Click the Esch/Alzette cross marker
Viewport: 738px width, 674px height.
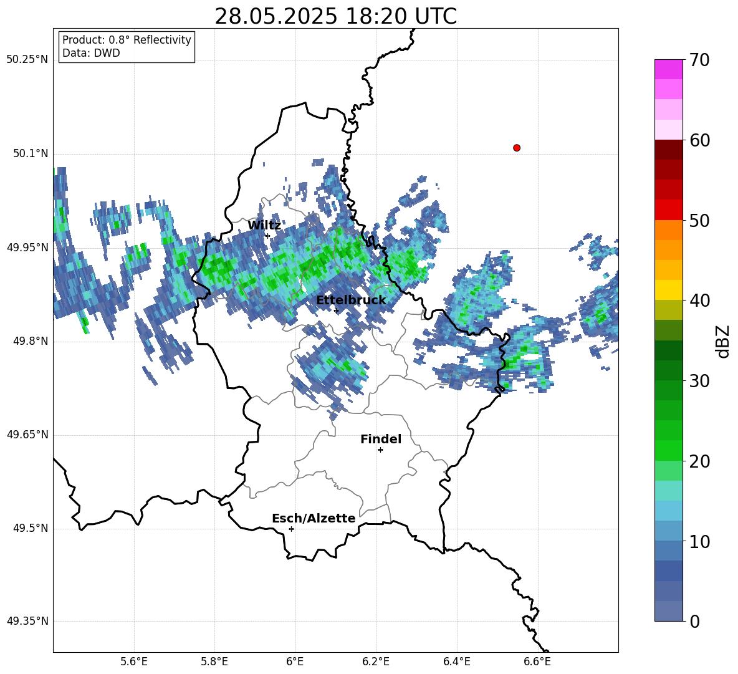pyautogui.click(x=291, y=529)
